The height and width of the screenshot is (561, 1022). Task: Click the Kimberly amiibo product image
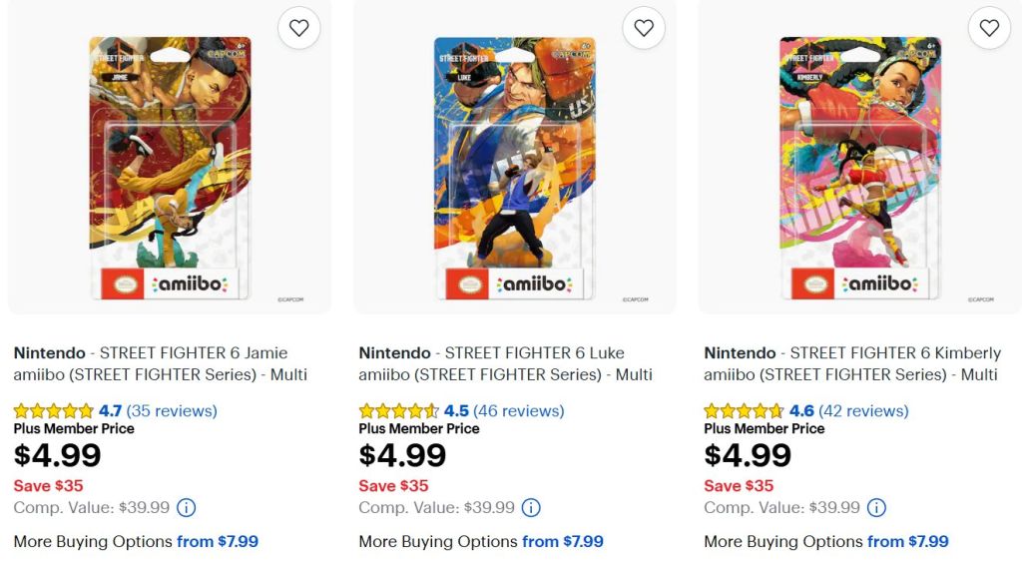(x=860, y=168)
